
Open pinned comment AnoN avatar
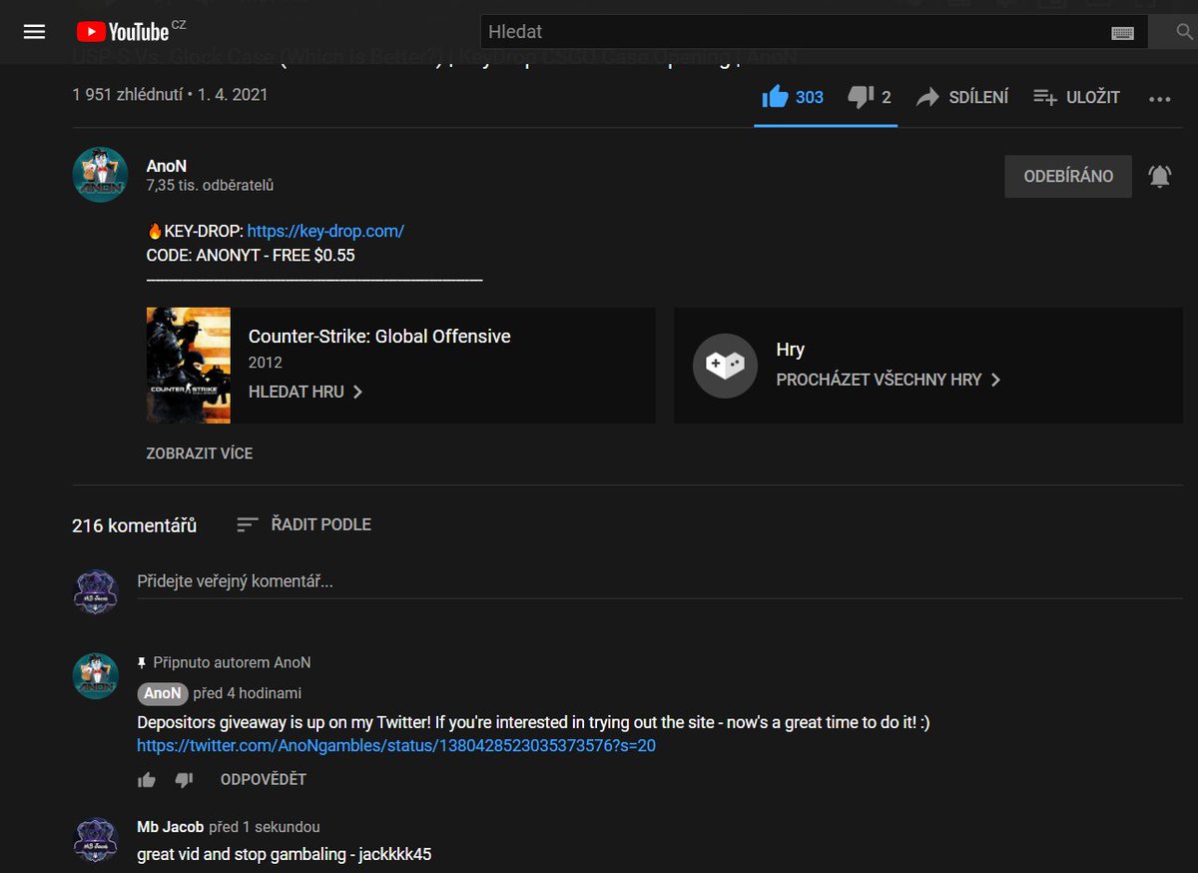coord(96,676)
